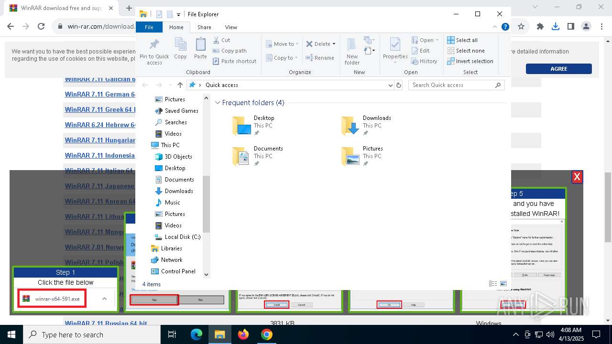This screenshot has width=612, height=344.
Task: Open the Move to dropdown
Action: coord(282,44)
